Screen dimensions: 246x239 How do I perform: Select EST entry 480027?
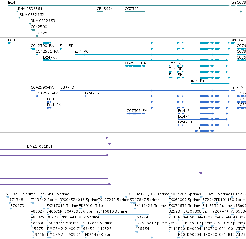[x=38, y=211]
